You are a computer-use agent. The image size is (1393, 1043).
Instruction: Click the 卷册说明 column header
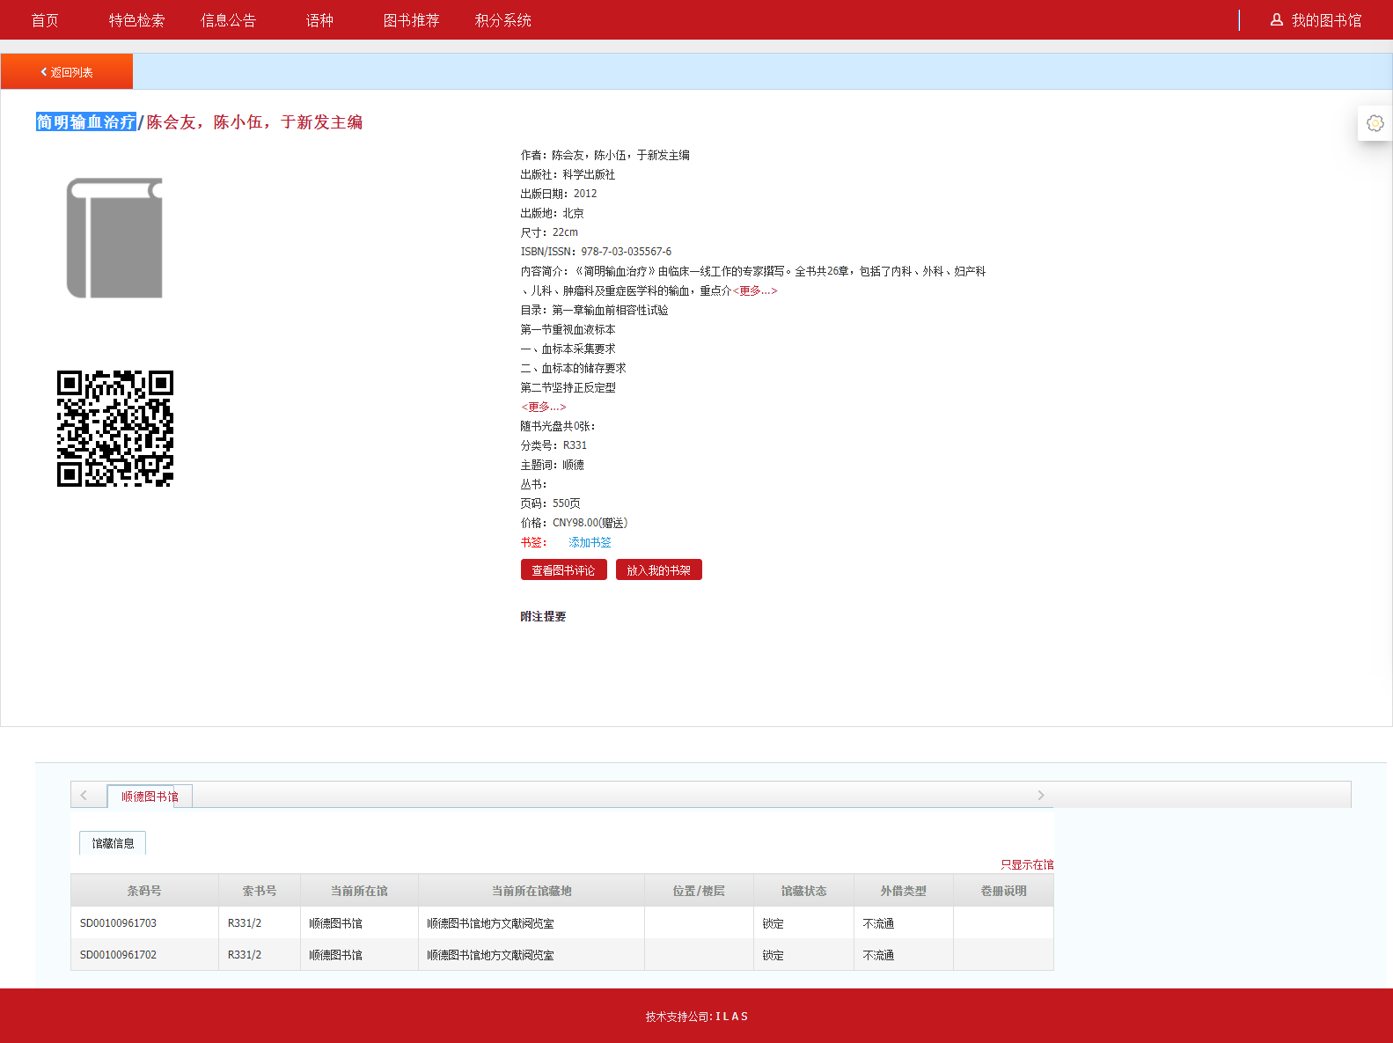(1003, 891)
